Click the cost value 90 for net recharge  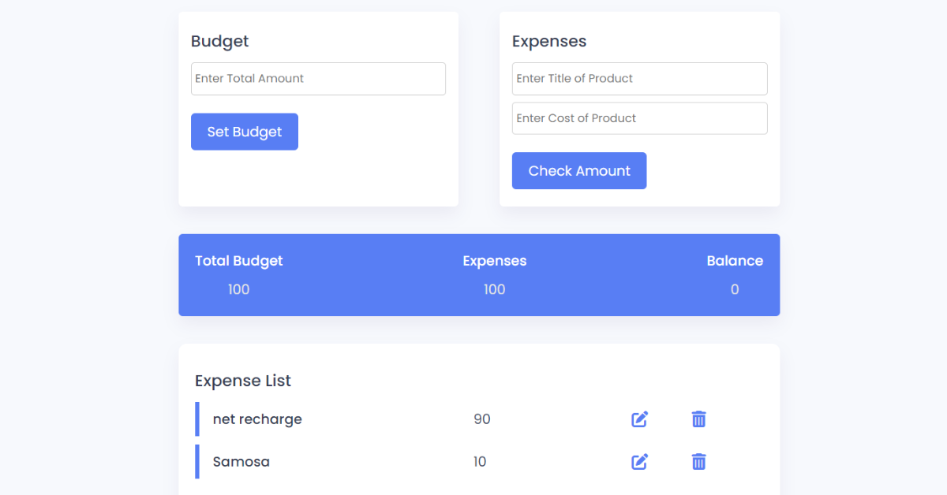481,419
